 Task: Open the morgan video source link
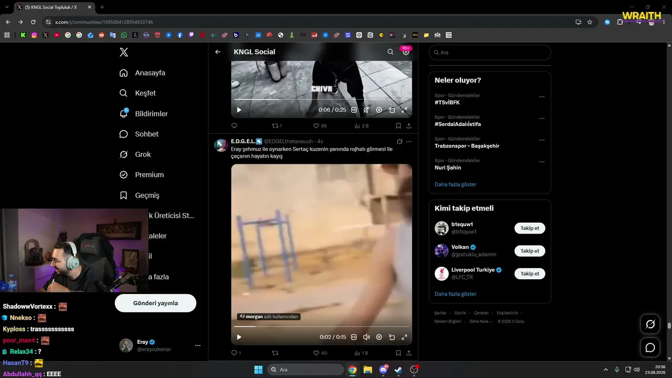(x=269, y=317)
